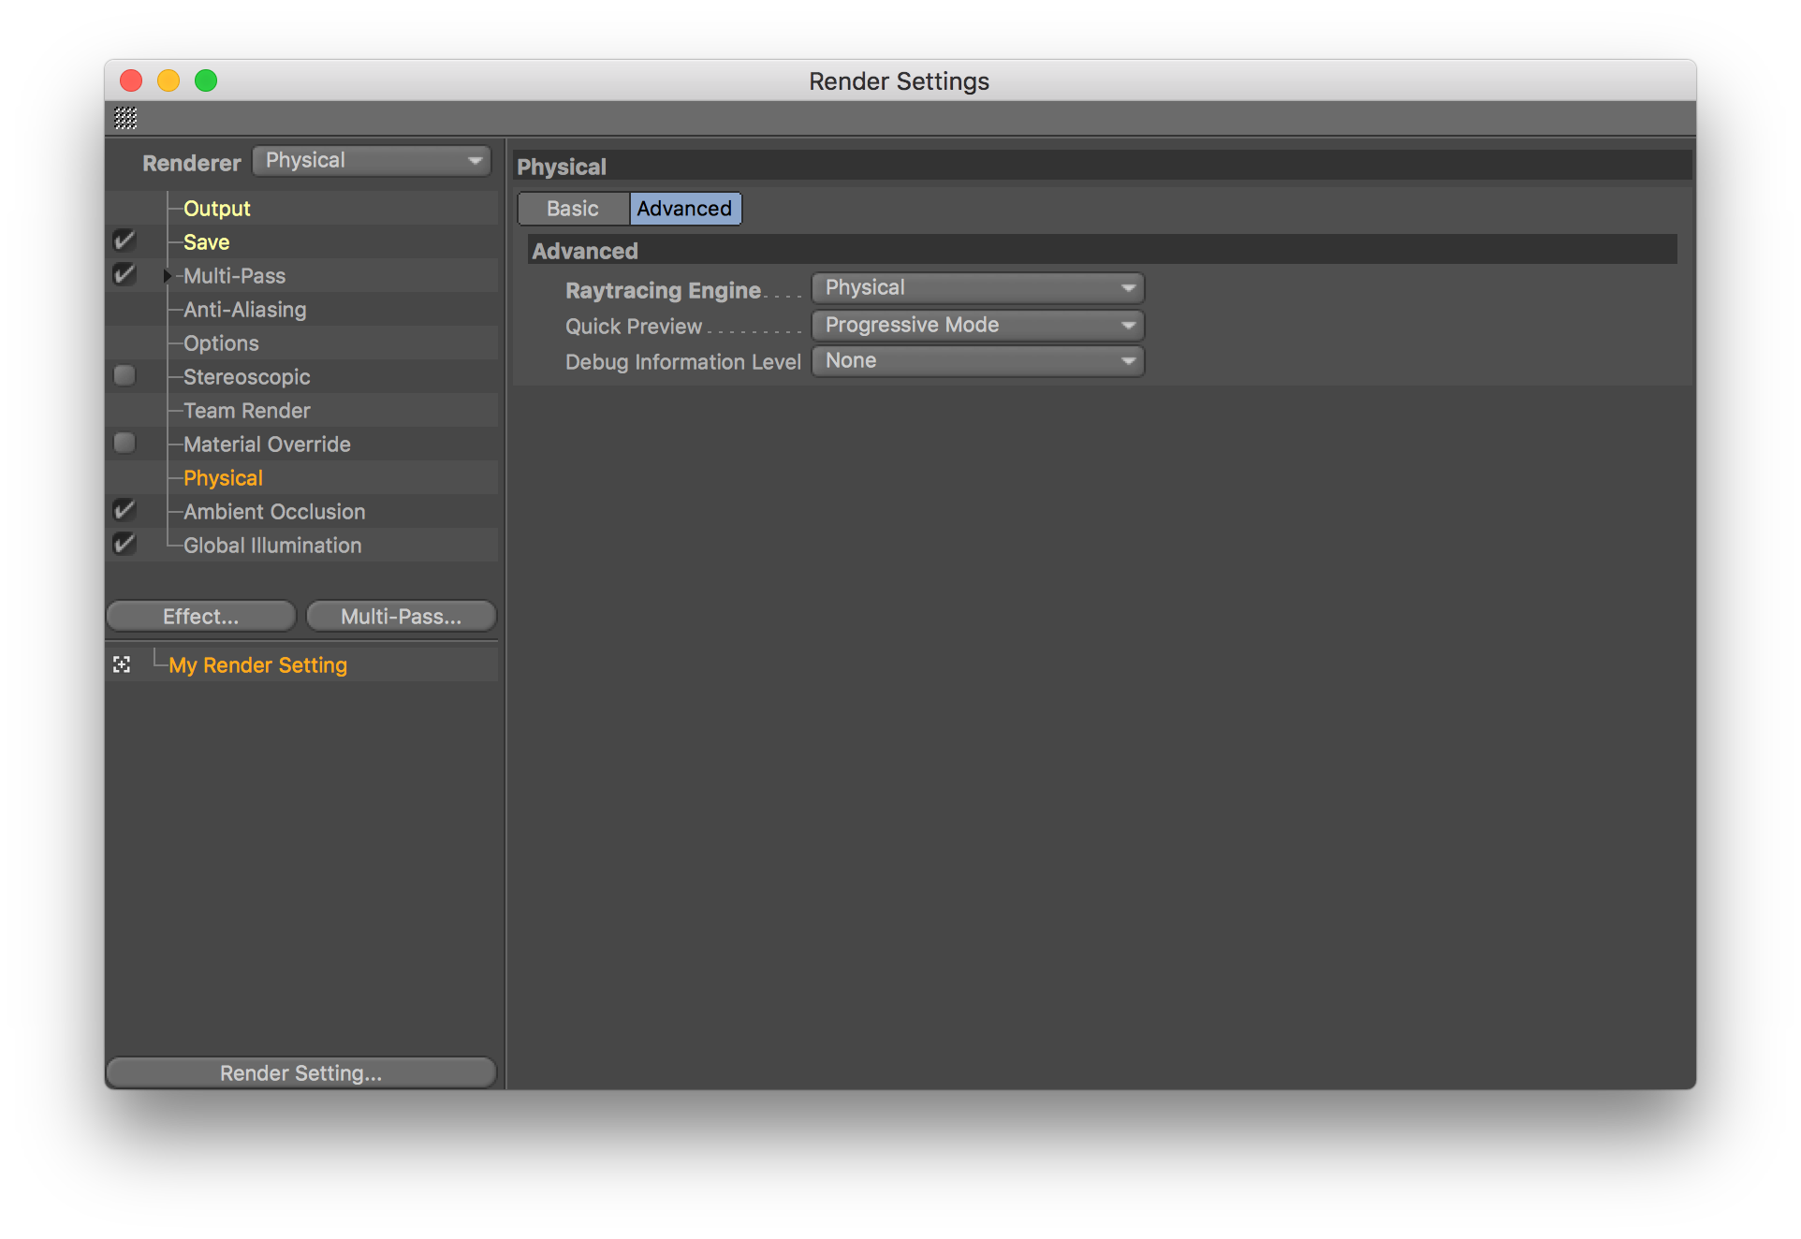Toggle the Material Override checkbox
This screenshot has width=1801, height=1239.
pos(124,445)
